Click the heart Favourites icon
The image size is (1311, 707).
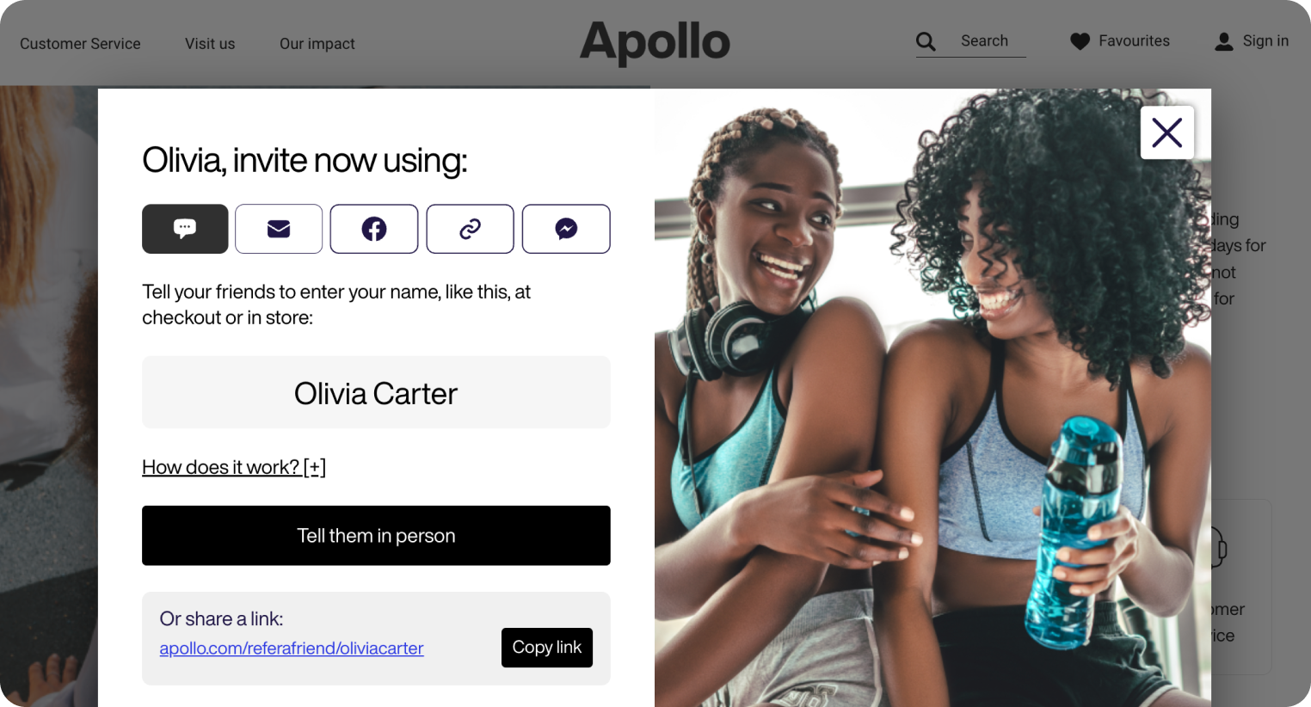(1080, 41)
